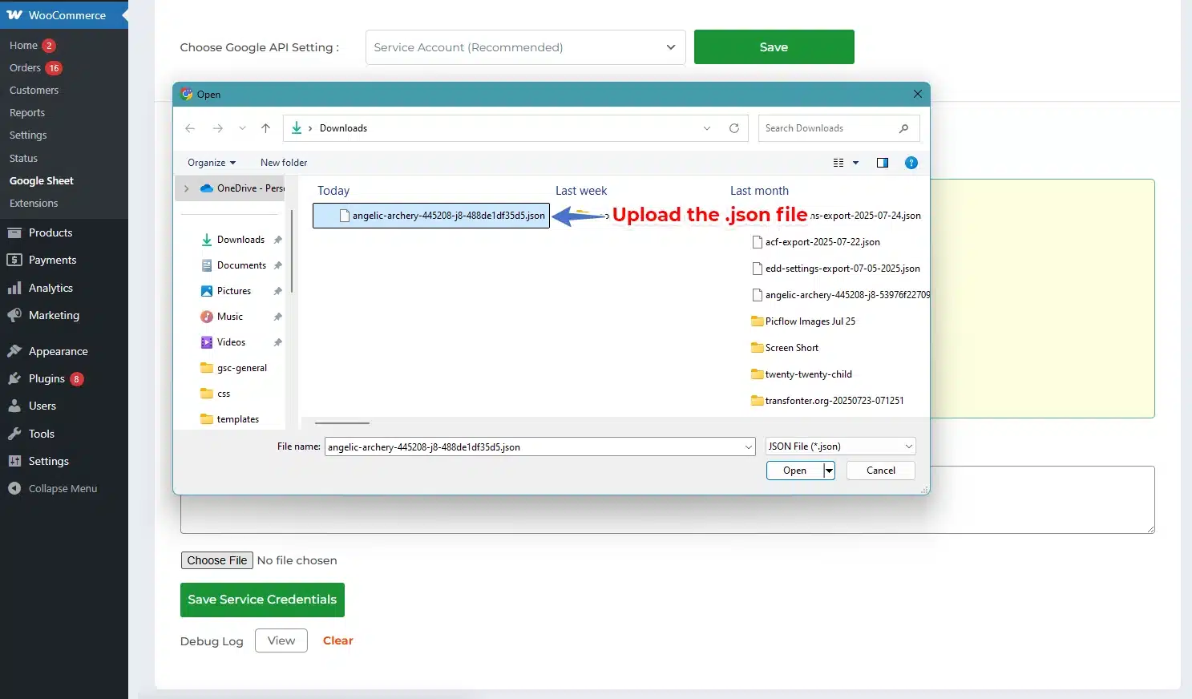Toggle the preview pane icon
Screen dimensions: 1192x699
pyautogui.click(x=882, y=163)
